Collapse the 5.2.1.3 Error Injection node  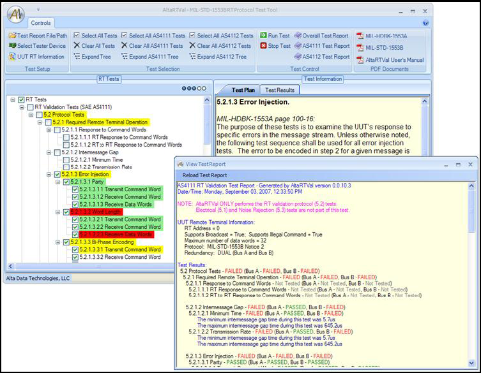(x=49, y=175)
